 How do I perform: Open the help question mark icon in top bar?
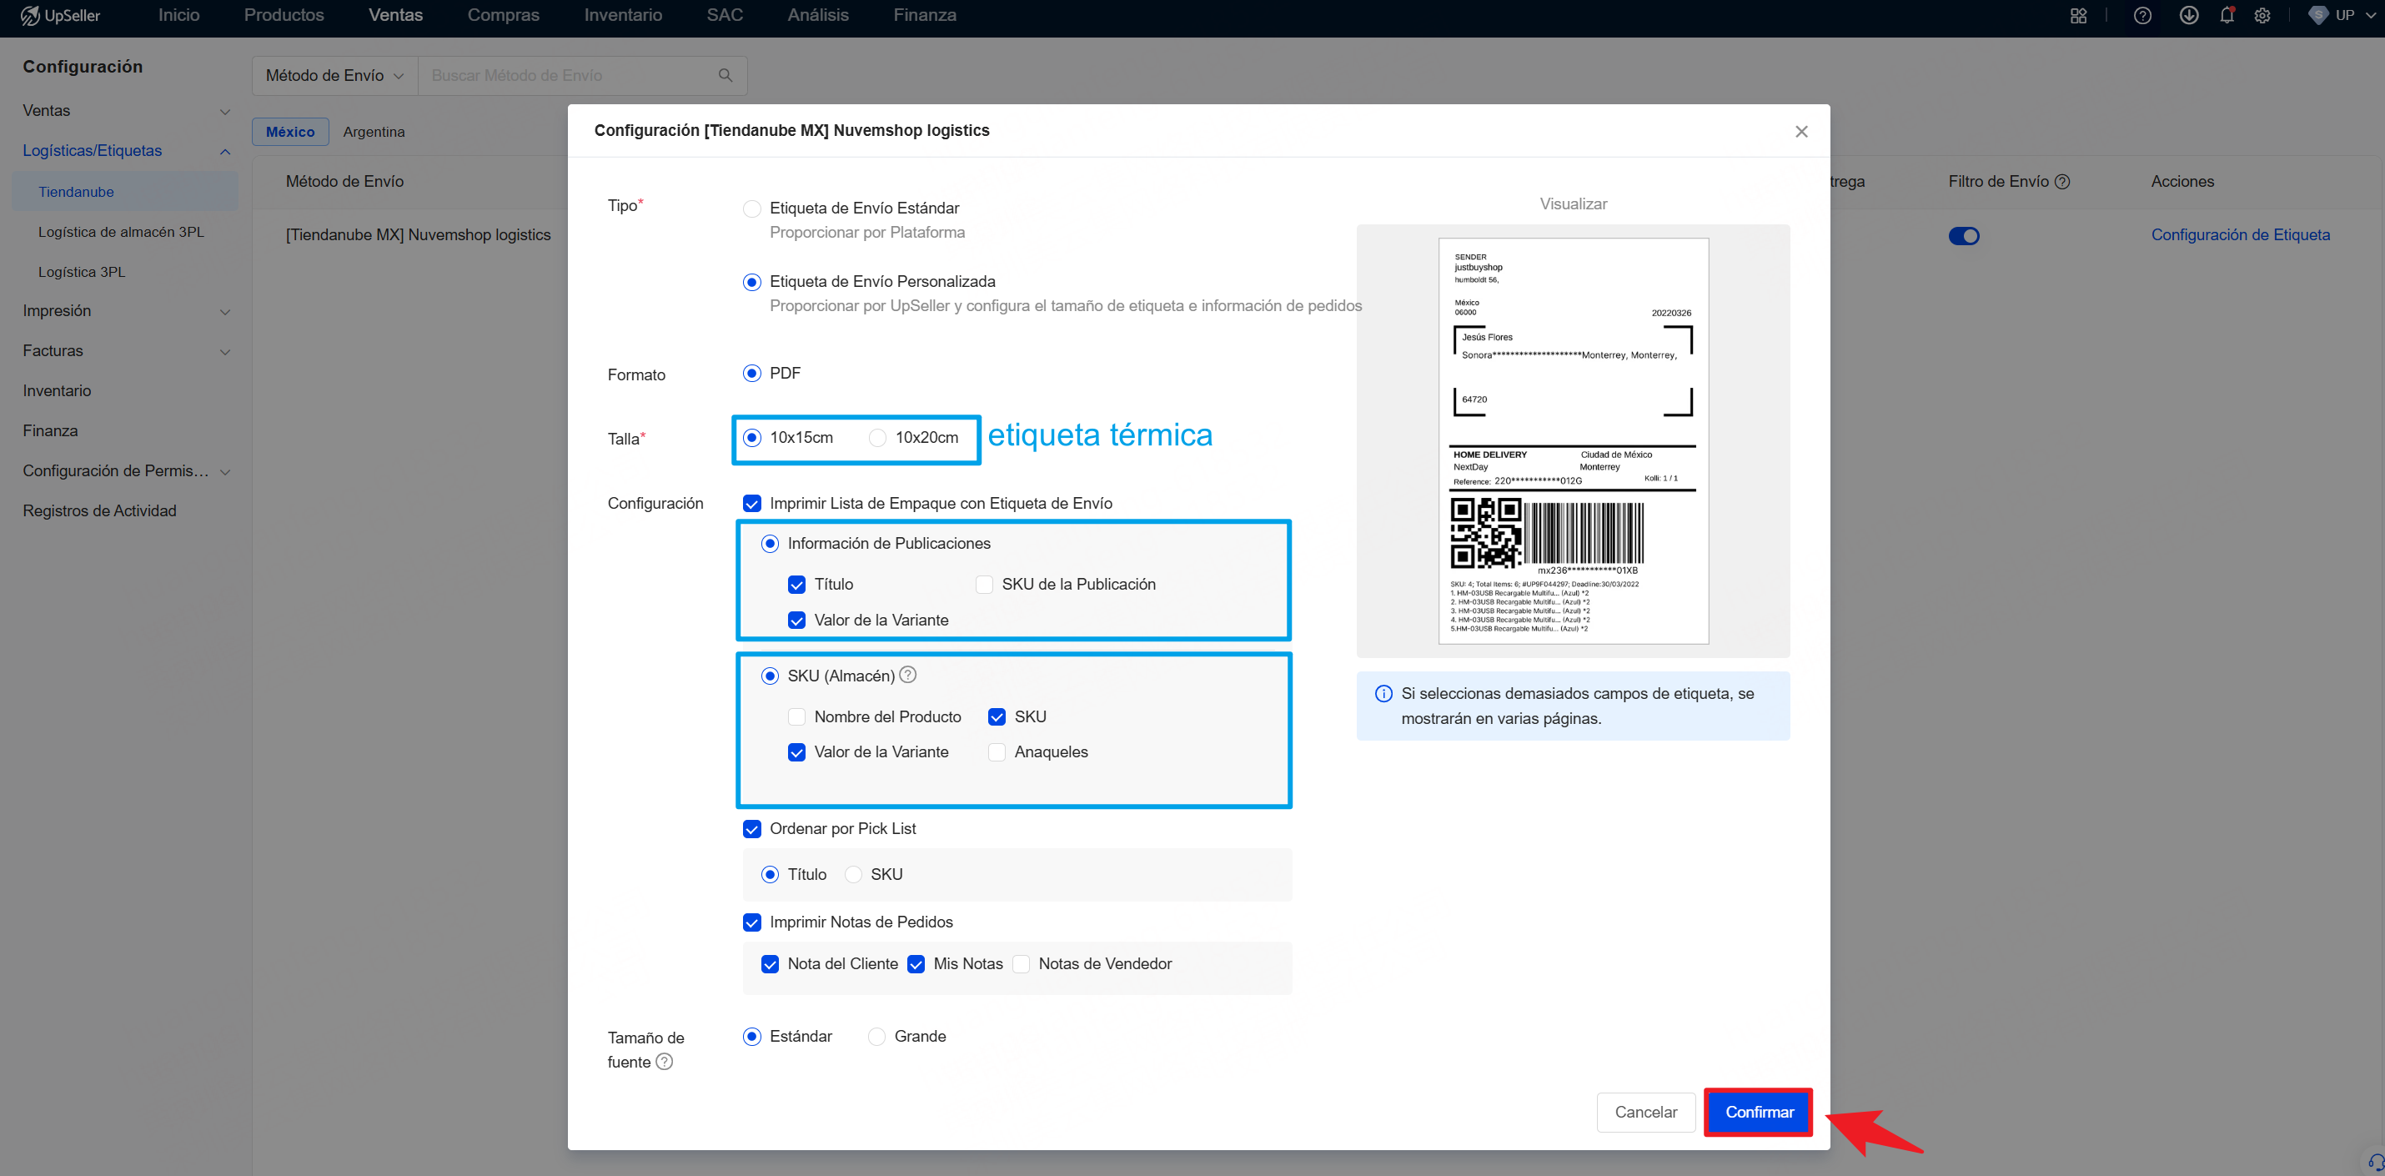(2142, 16)
